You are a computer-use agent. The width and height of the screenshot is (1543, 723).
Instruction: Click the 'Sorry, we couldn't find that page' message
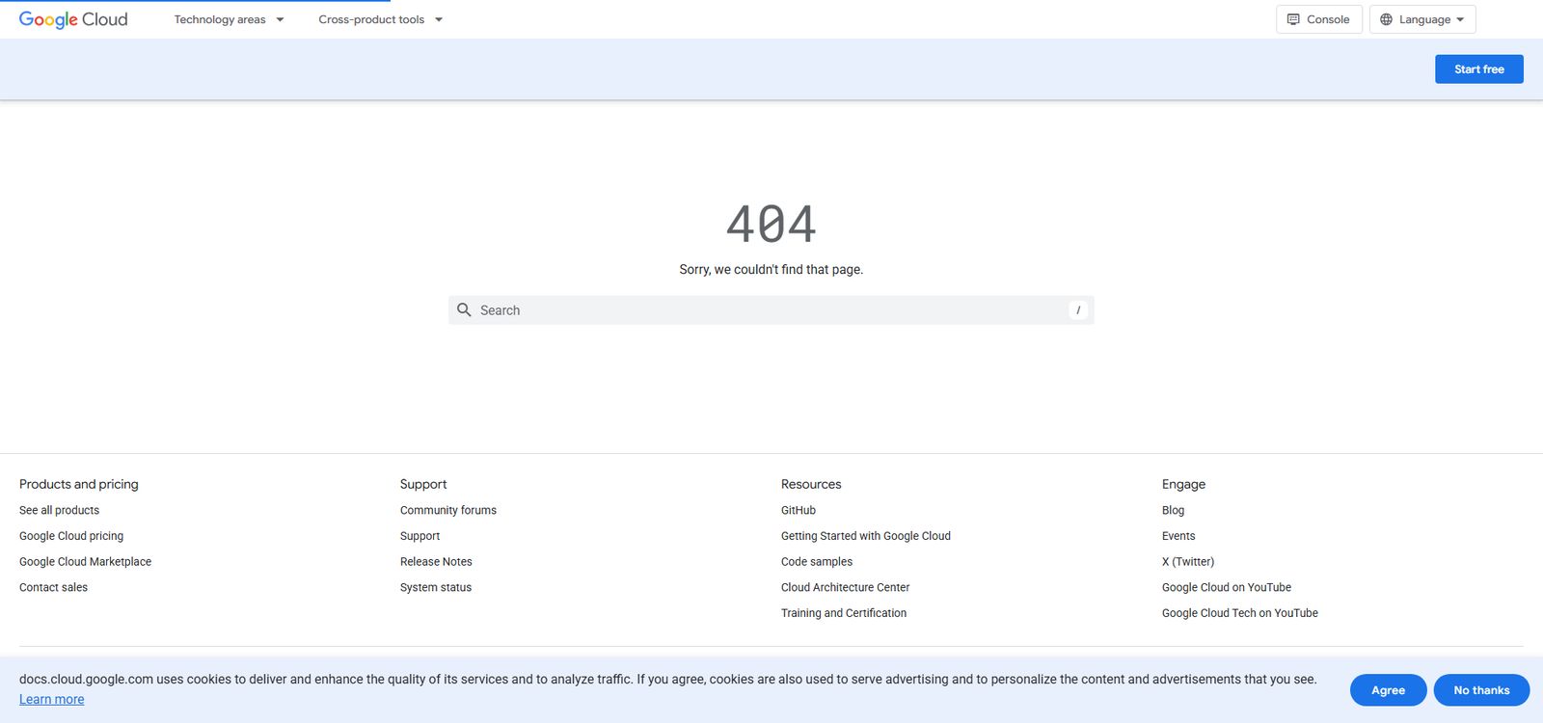771,269
